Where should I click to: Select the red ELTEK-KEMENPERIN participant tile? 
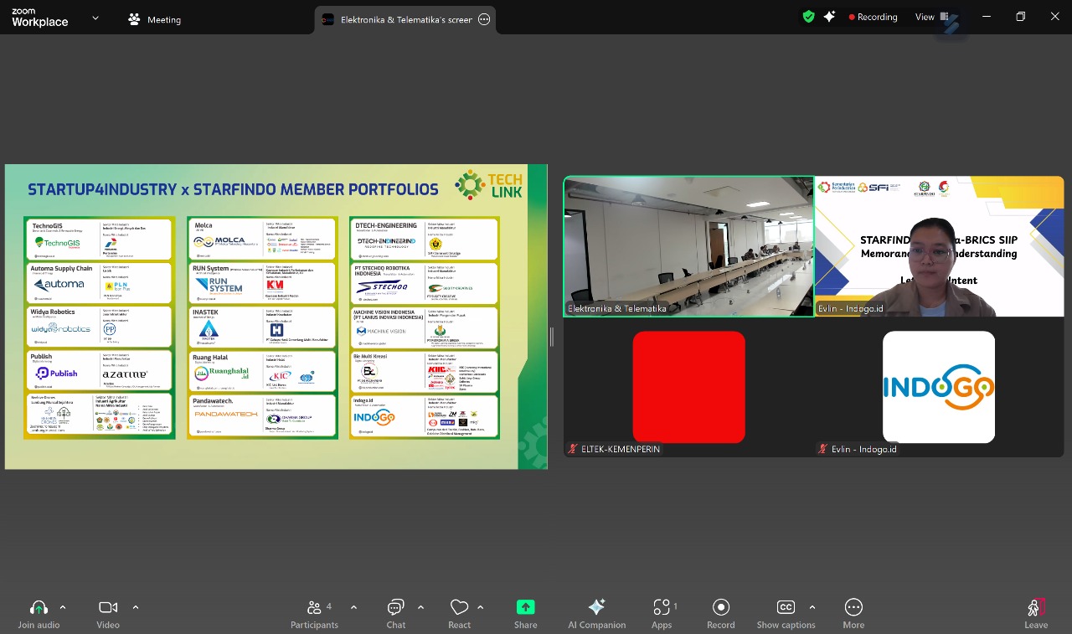click(x=688, y=387)
